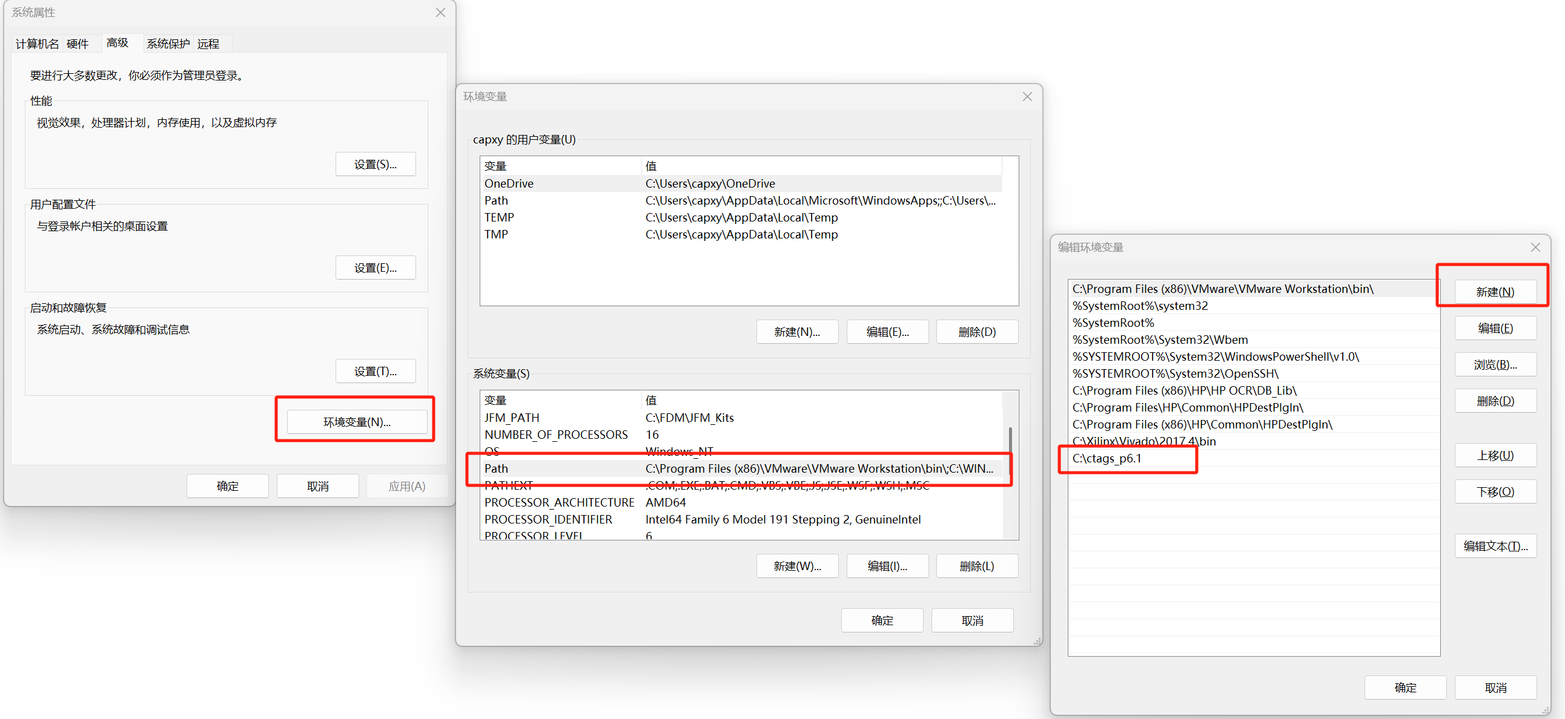Click 编辑(E) for user variables
This screenshot has height=719, width=1565.
[x=888, y=332]
